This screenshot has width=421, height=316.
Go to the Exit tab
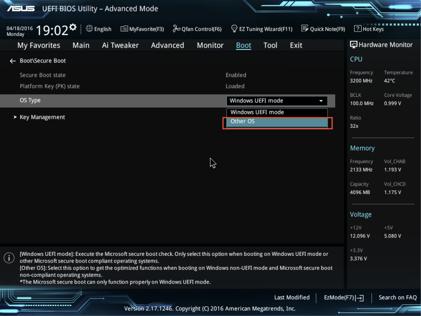pos(296,45)
